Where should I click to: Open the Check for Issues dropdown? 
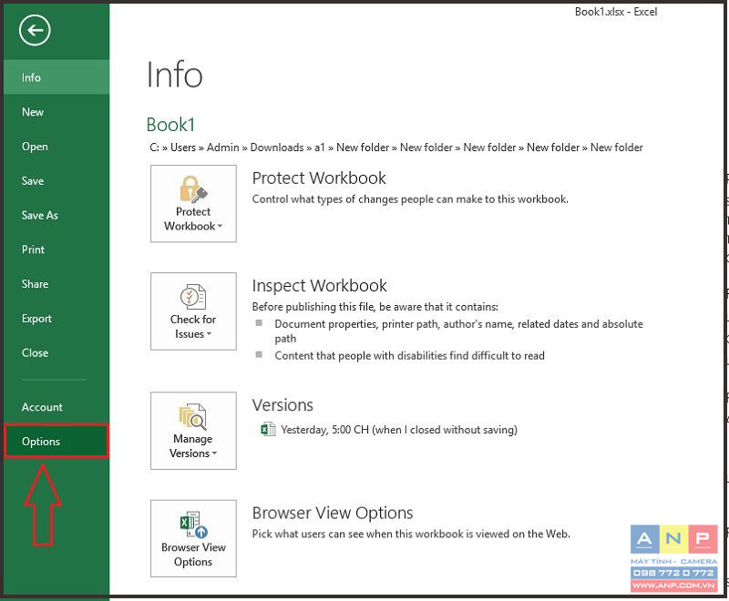193,311
